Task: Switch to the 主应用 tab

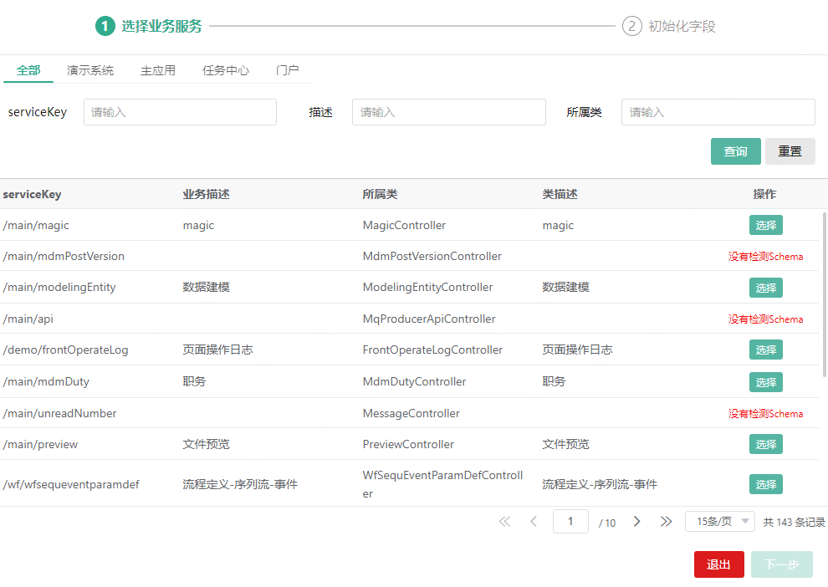Action: pos(158,70)
